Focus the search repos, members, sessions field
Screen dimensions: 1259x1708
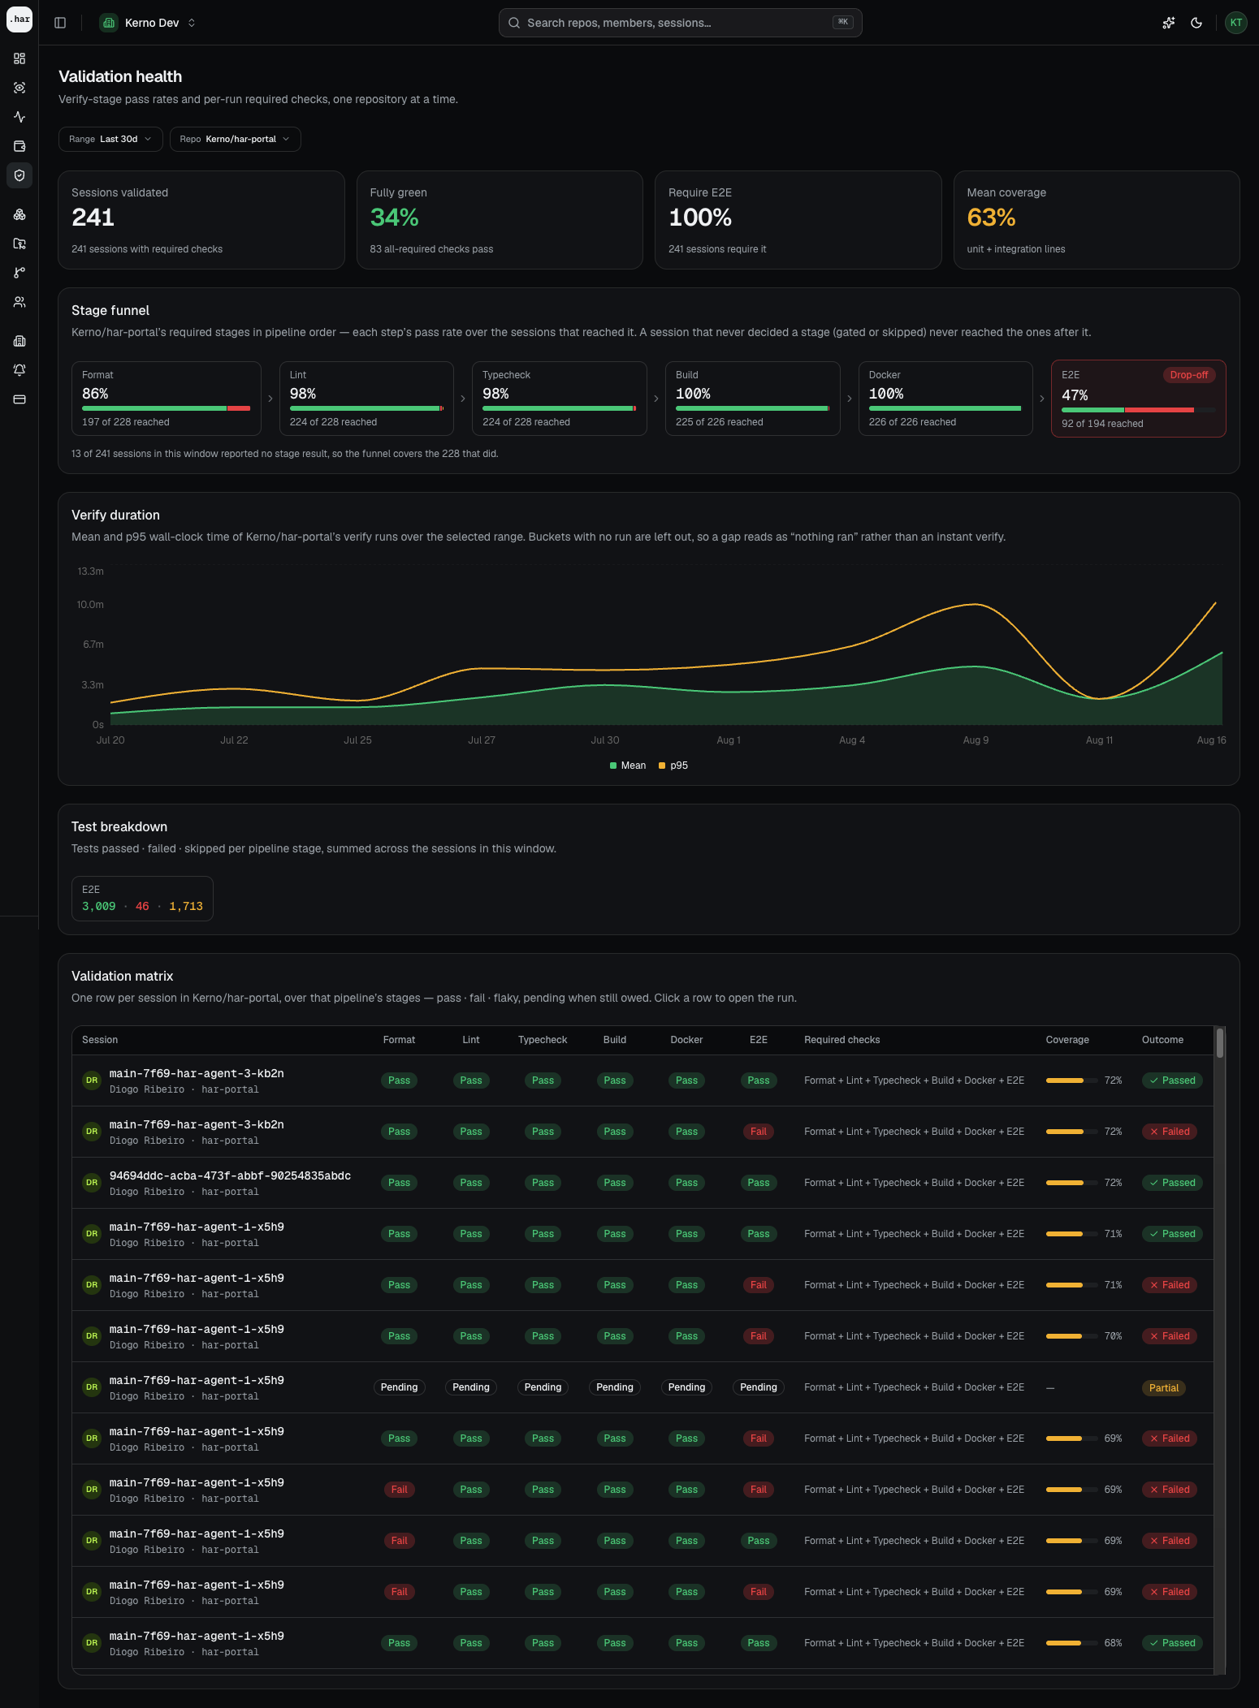coord(680,23)
